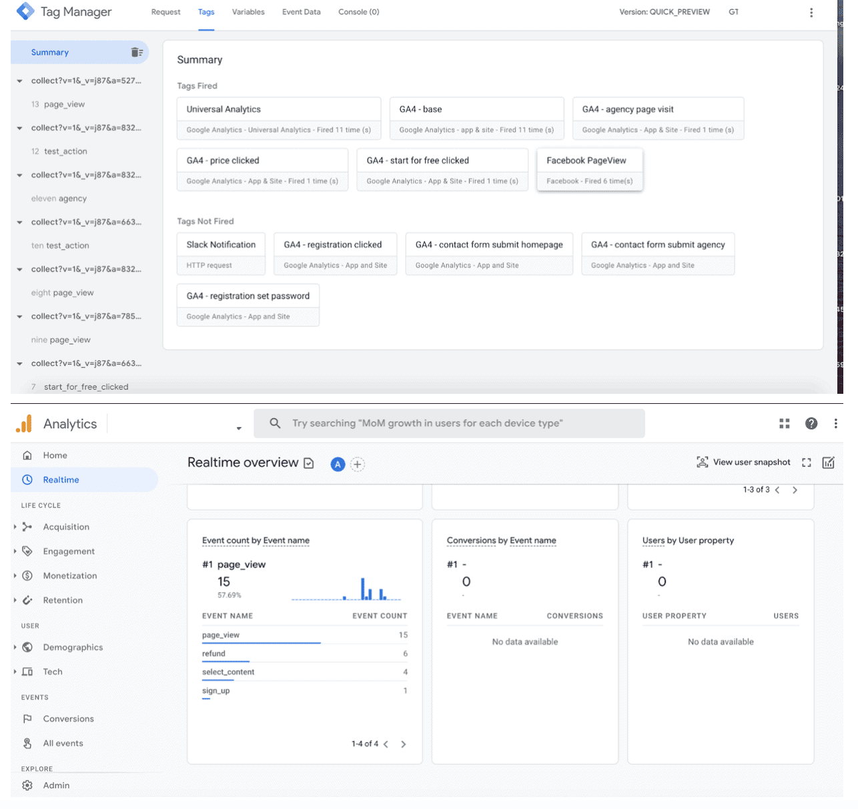Open the Analytics three-dot more menu
This screenshot has width=858, height=809.
point(835,423)
